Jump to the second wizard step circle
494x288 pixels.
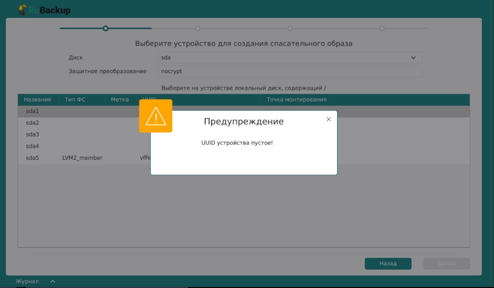click(198, 29)
